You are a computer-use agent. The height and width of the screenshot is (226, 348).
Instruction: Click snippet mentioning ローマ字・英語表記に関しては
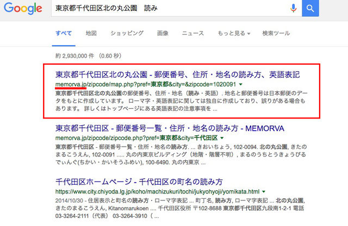click(181, 101)
